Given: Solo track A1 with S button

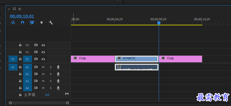Looking at the screenshot, I should (51, 67).
